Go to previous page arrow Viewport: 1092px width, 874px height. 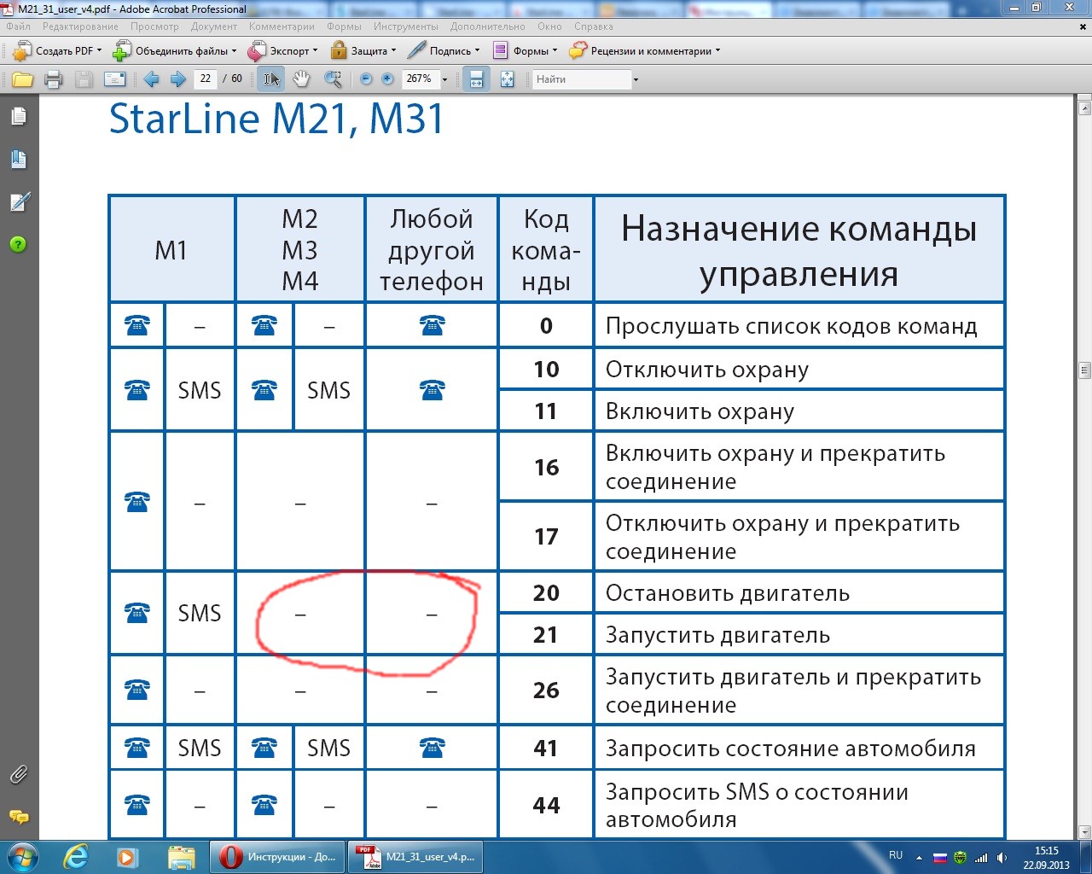click(x=151, y=79)
